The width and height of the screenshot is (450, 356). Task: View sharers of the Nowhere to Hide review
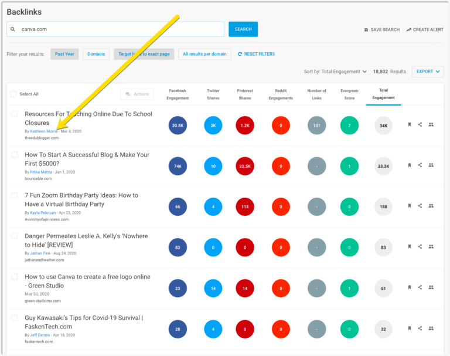[431, 246]
